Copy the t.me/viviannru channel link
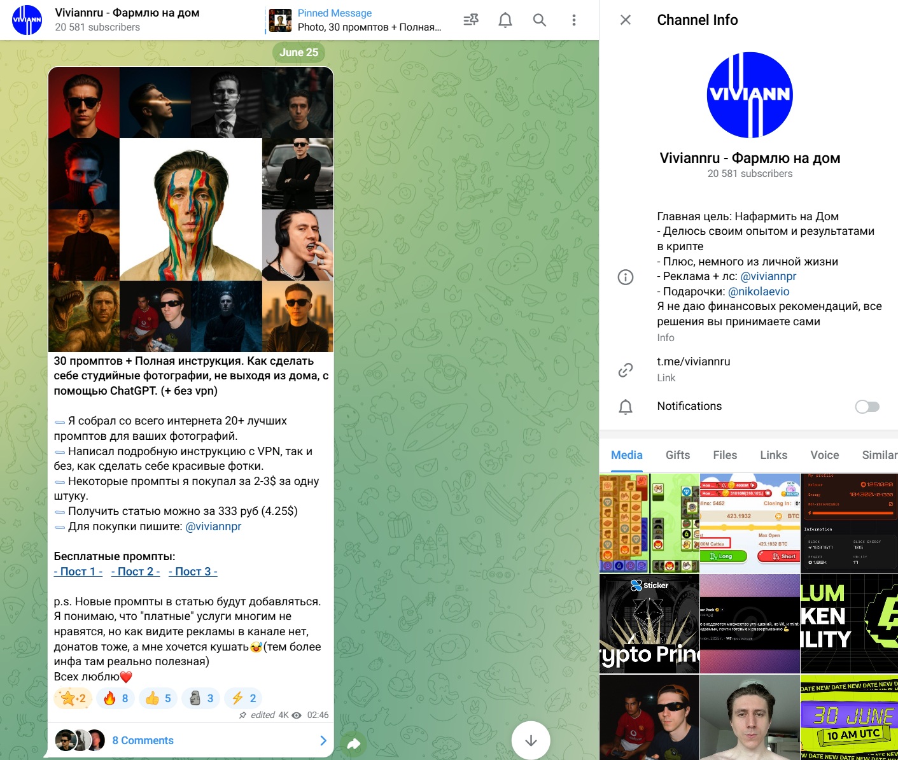 coord(694,362)
